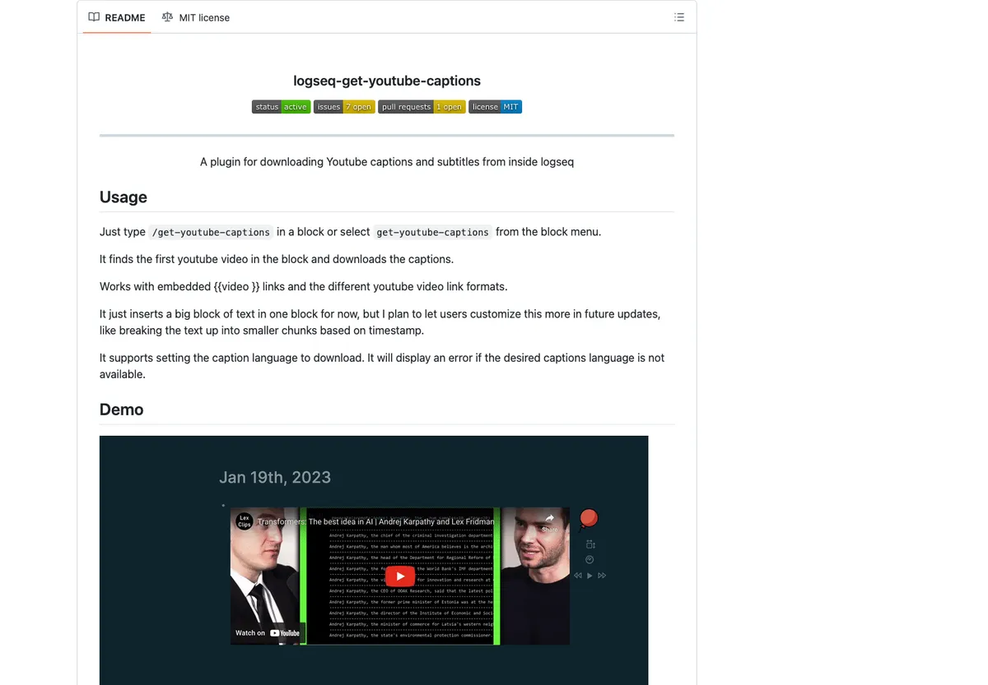Open the pull requests 1 open badge
The image size is (988, 685).
[422, 107]
